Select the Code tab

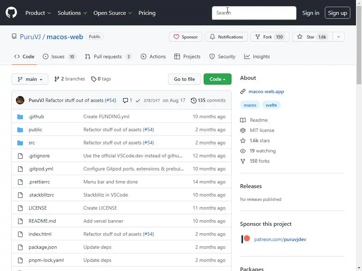click(x=24, y=56)
